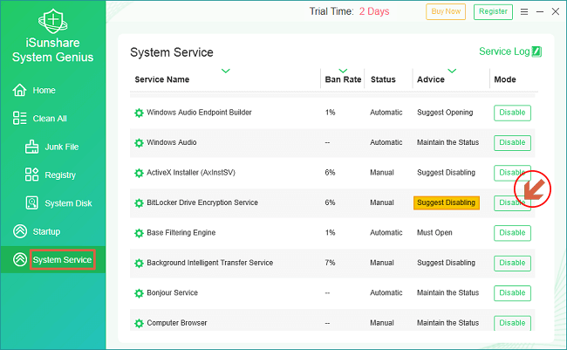Viewport: 567px width, 350px height.
Task: Select Background Intelligent Transfer Service name
Action: [209, 263]
